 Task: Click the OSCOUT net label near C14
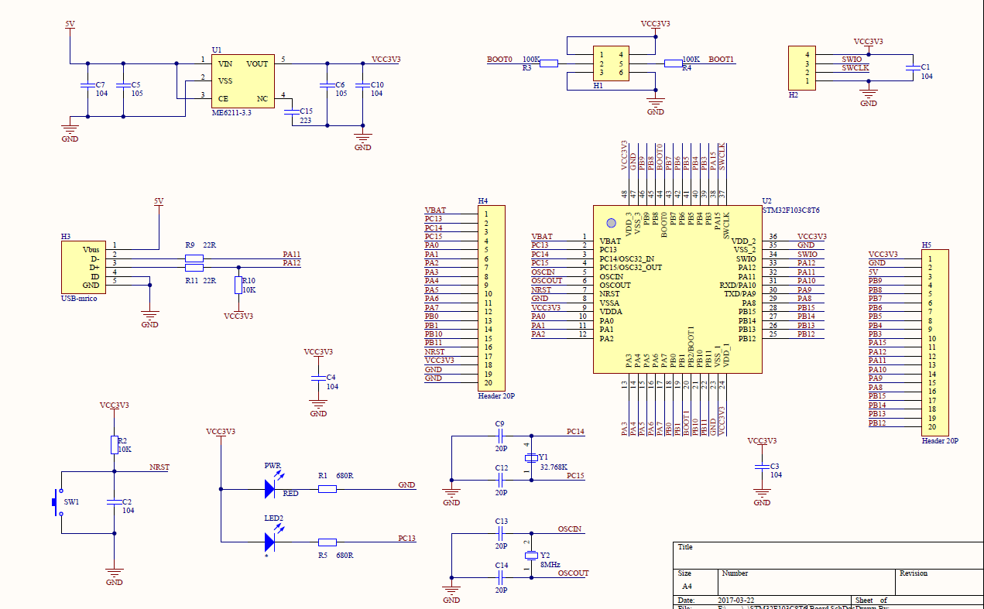pos(573,573)
